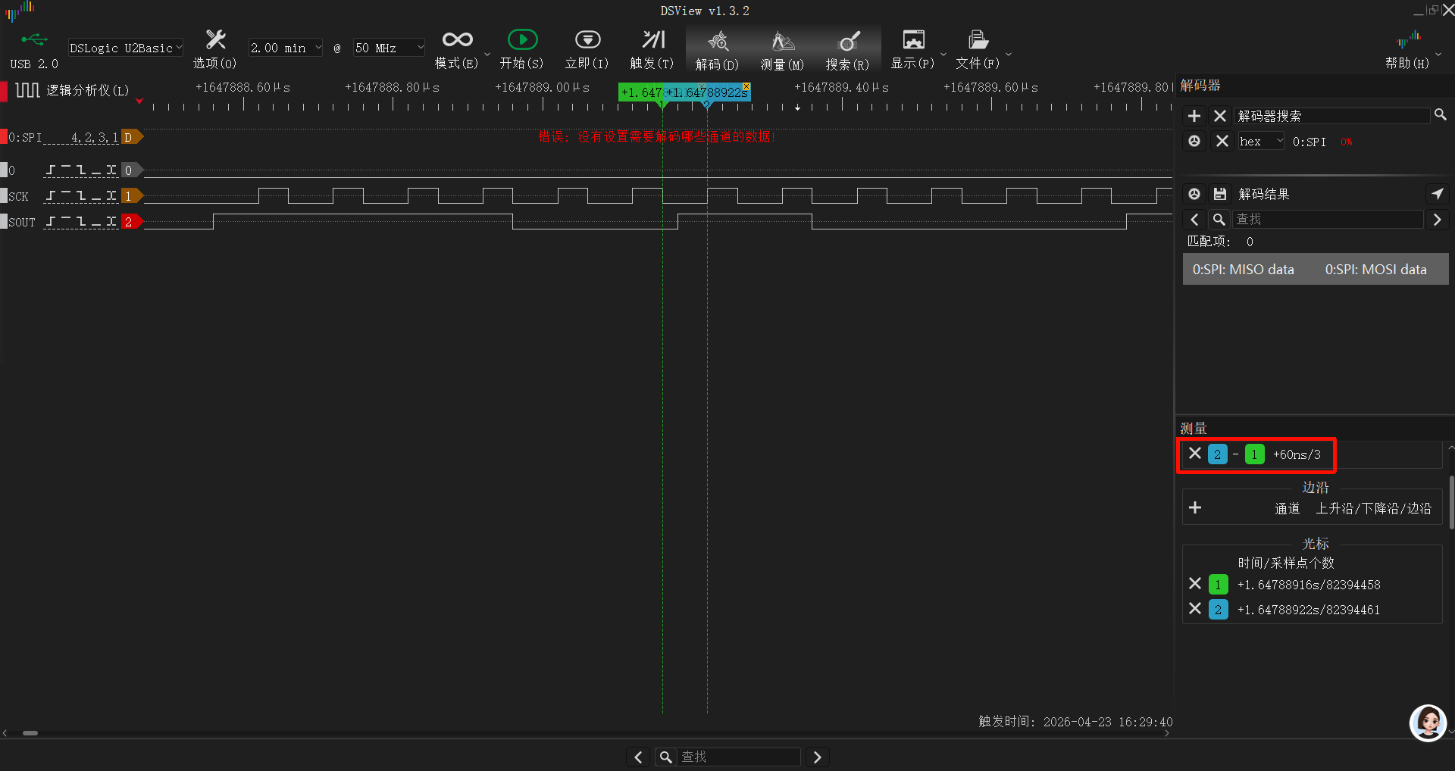The image size is (1455, 771).
Task: Open the 触发(T) trigger settings
Action: (652, 48)
